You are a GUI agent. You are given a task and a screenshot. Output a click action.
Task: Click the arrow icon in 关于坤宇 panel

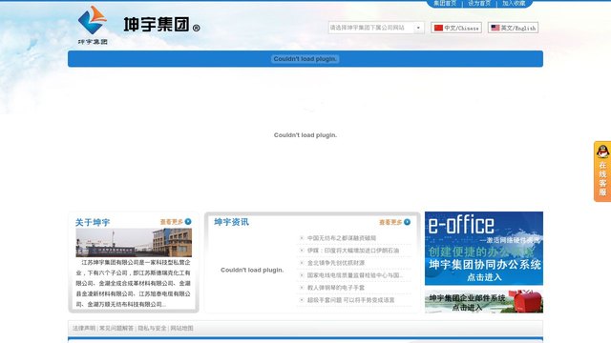[x=188, y=222]
